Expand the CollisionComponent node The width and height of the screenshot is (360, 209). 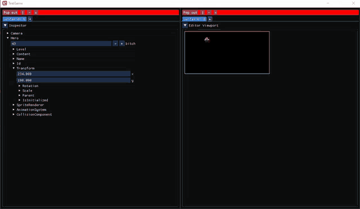pos(13,115)
